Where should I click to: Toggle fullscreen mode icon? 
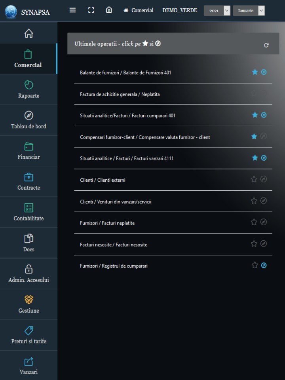coord(91,10)
